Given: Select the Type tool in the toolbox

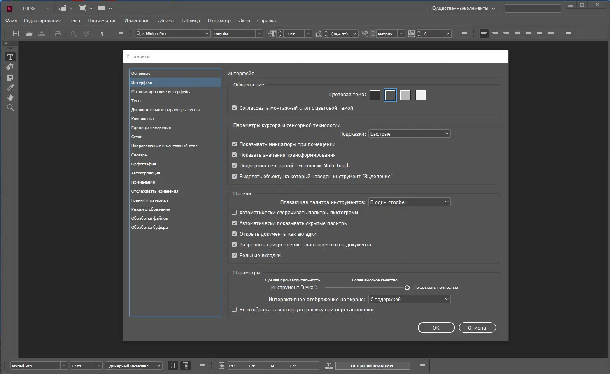Looking at the screenshot, I should click(10, 57).
